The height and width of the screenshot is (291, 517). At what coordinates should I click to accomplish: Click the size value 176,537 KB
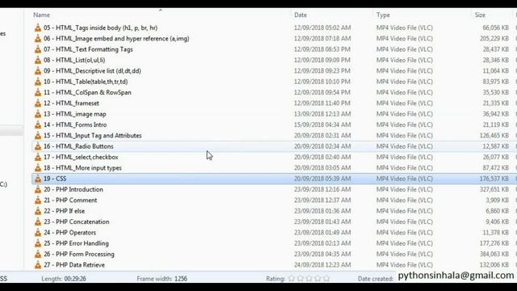click(494, 179)
